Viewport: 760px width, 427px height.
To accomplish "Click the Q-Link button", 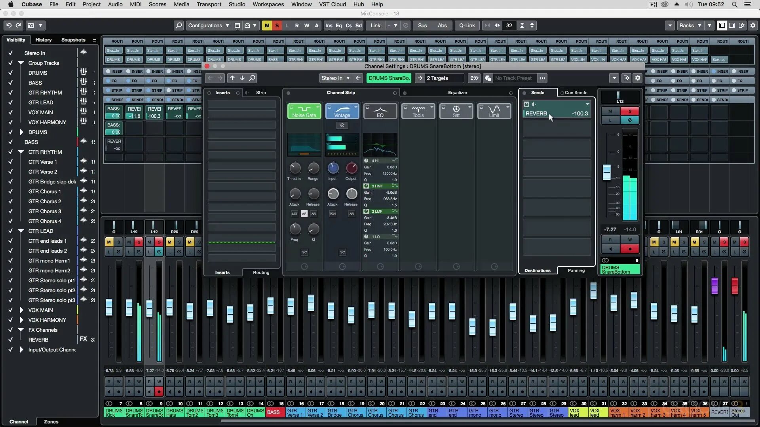I will click(467, 25).
